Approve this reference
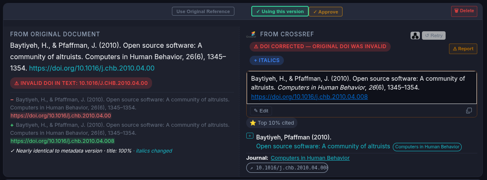 coord(326,12)
